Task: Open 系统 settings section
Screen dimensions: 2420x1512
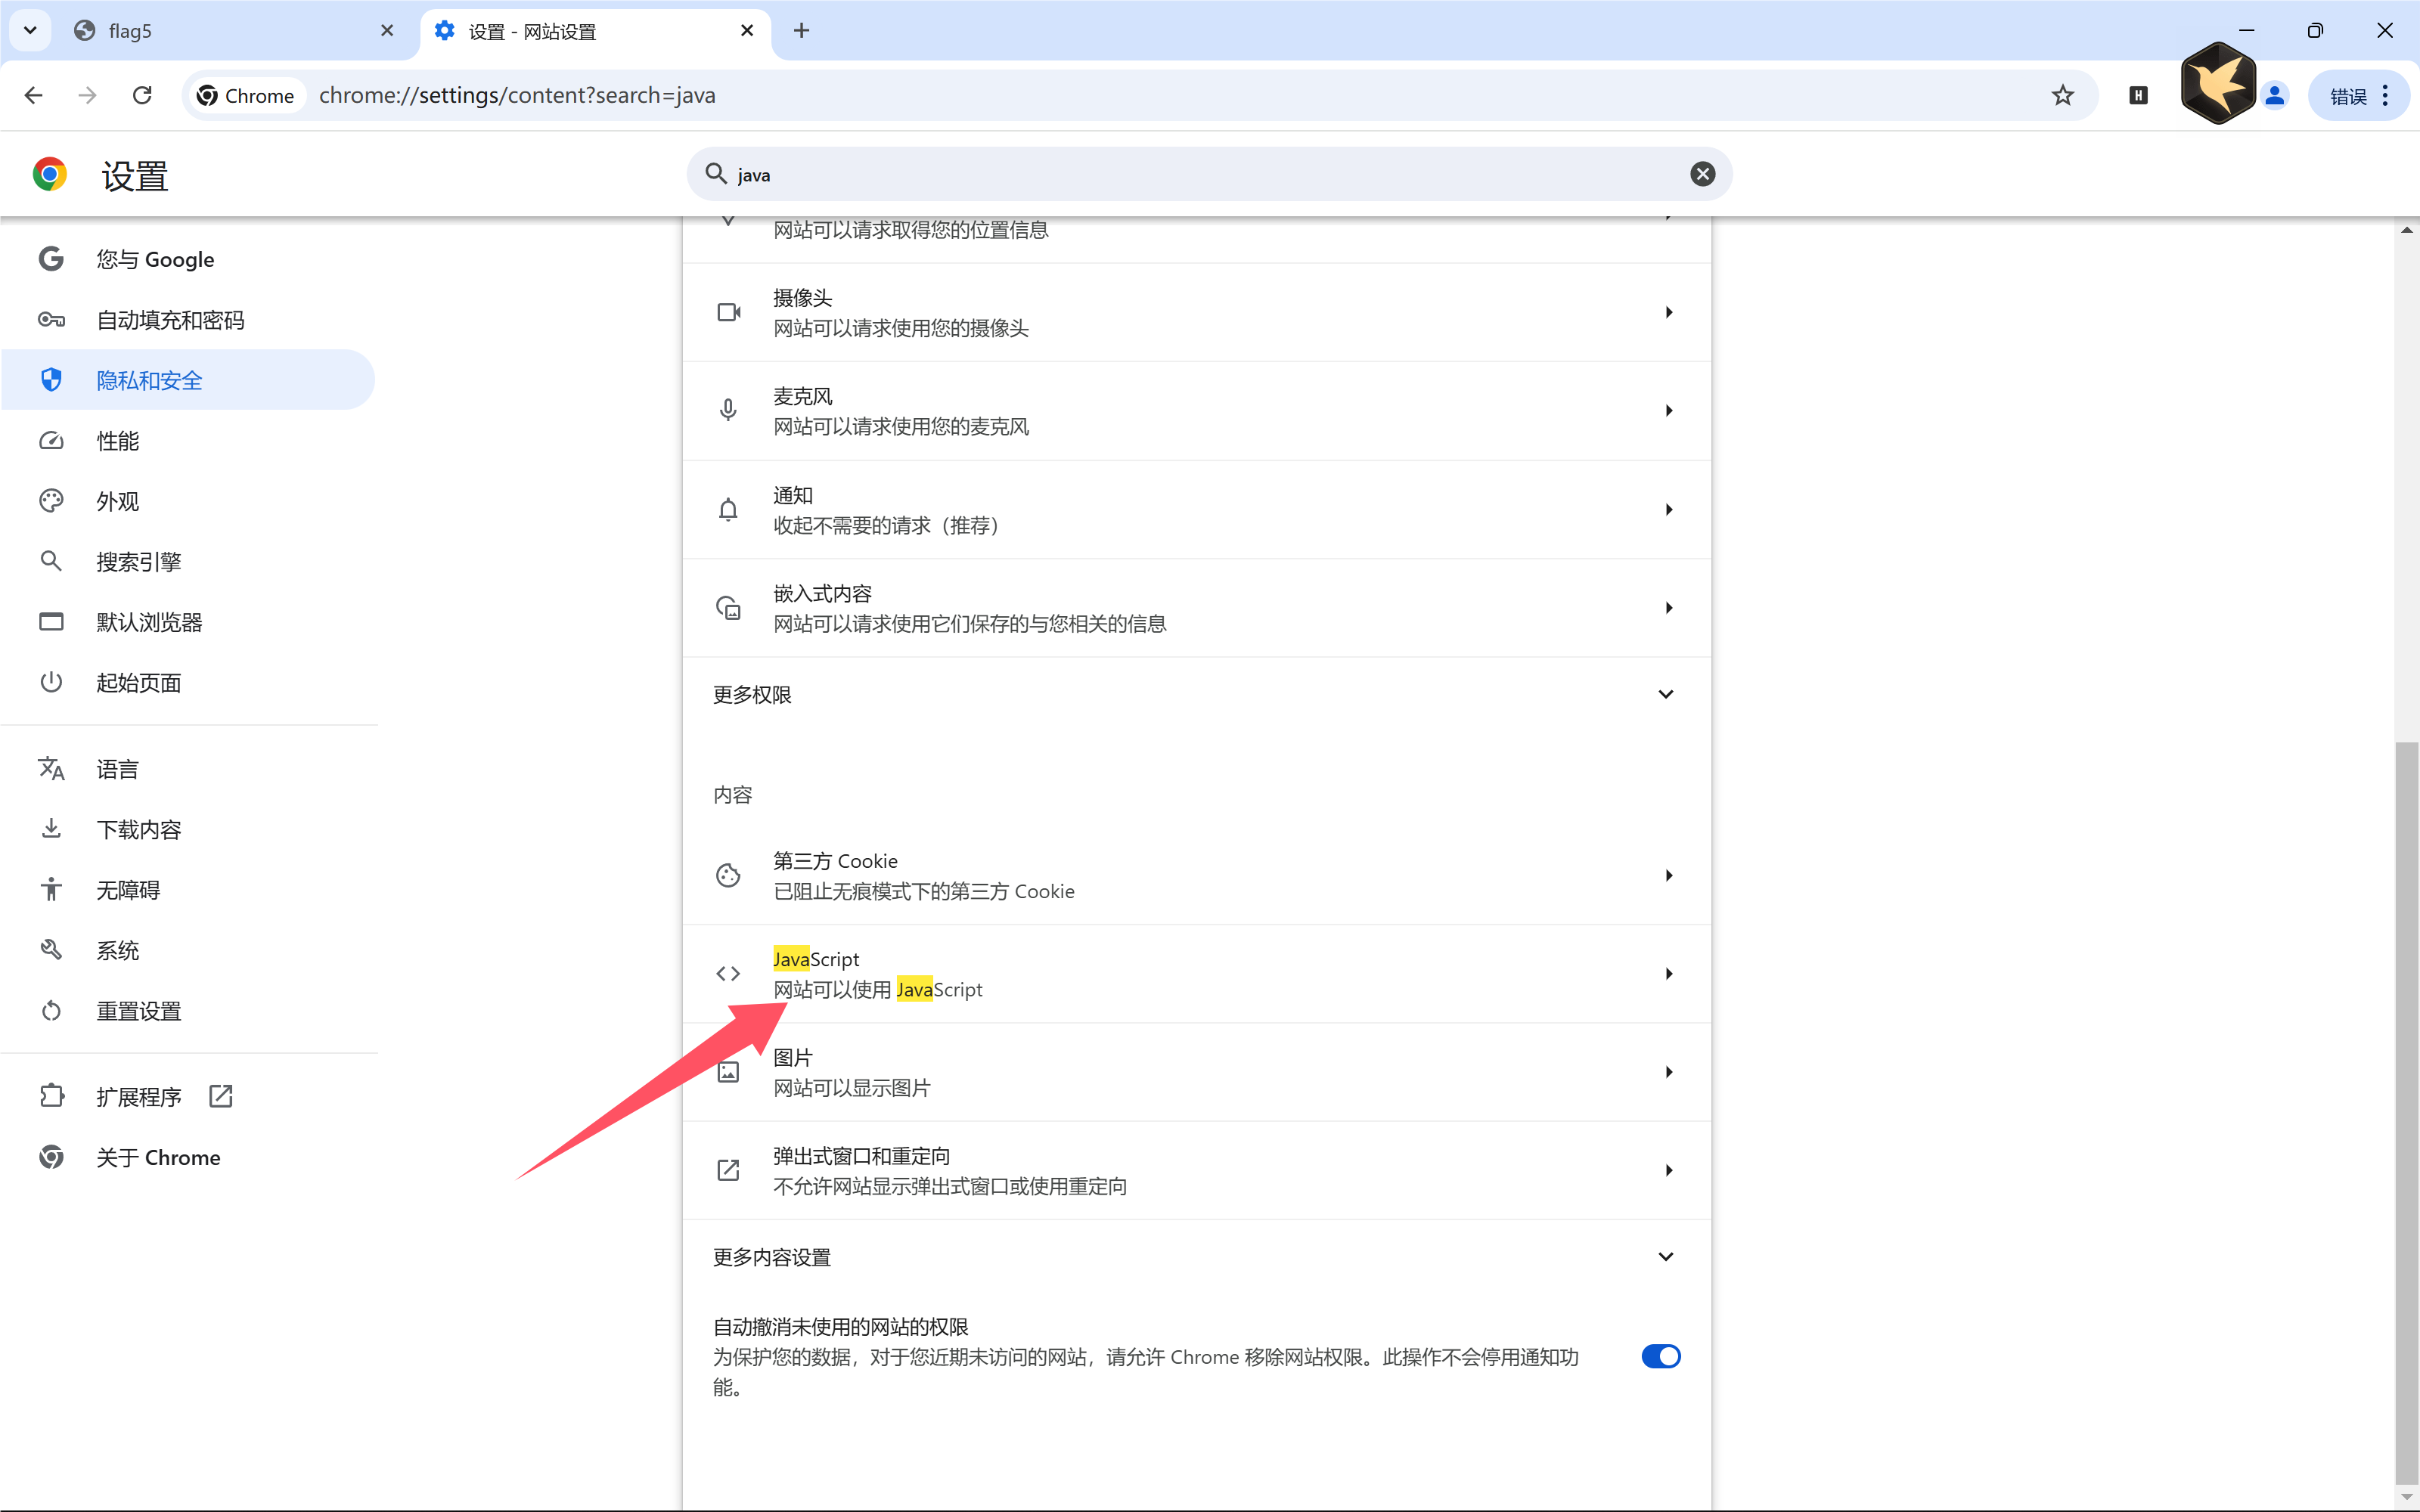Action: click(188, 950)
